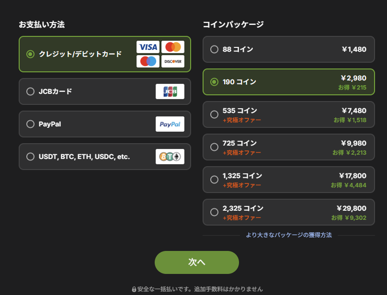
Task: Select the PayPal payment radio button
Action: [30, 124]
